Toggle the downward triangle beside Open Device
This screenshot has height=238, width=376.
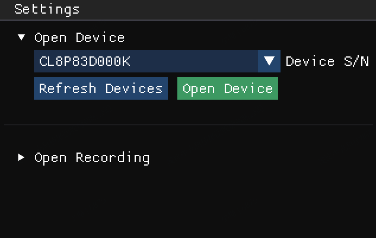[22, 37]
